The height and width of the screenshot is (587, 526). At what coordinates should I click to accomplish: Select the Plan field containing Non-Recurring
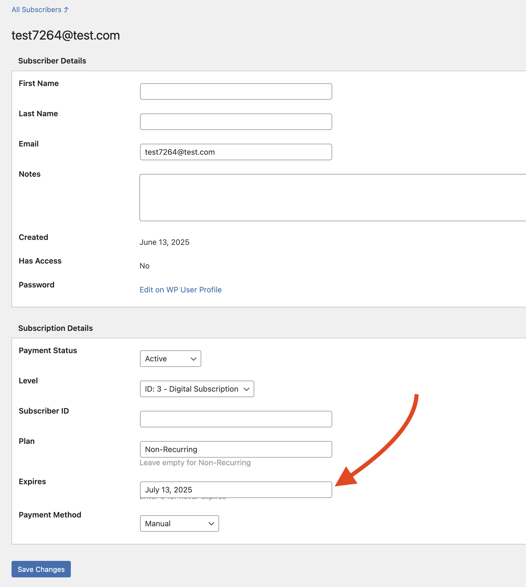point(236,449)
